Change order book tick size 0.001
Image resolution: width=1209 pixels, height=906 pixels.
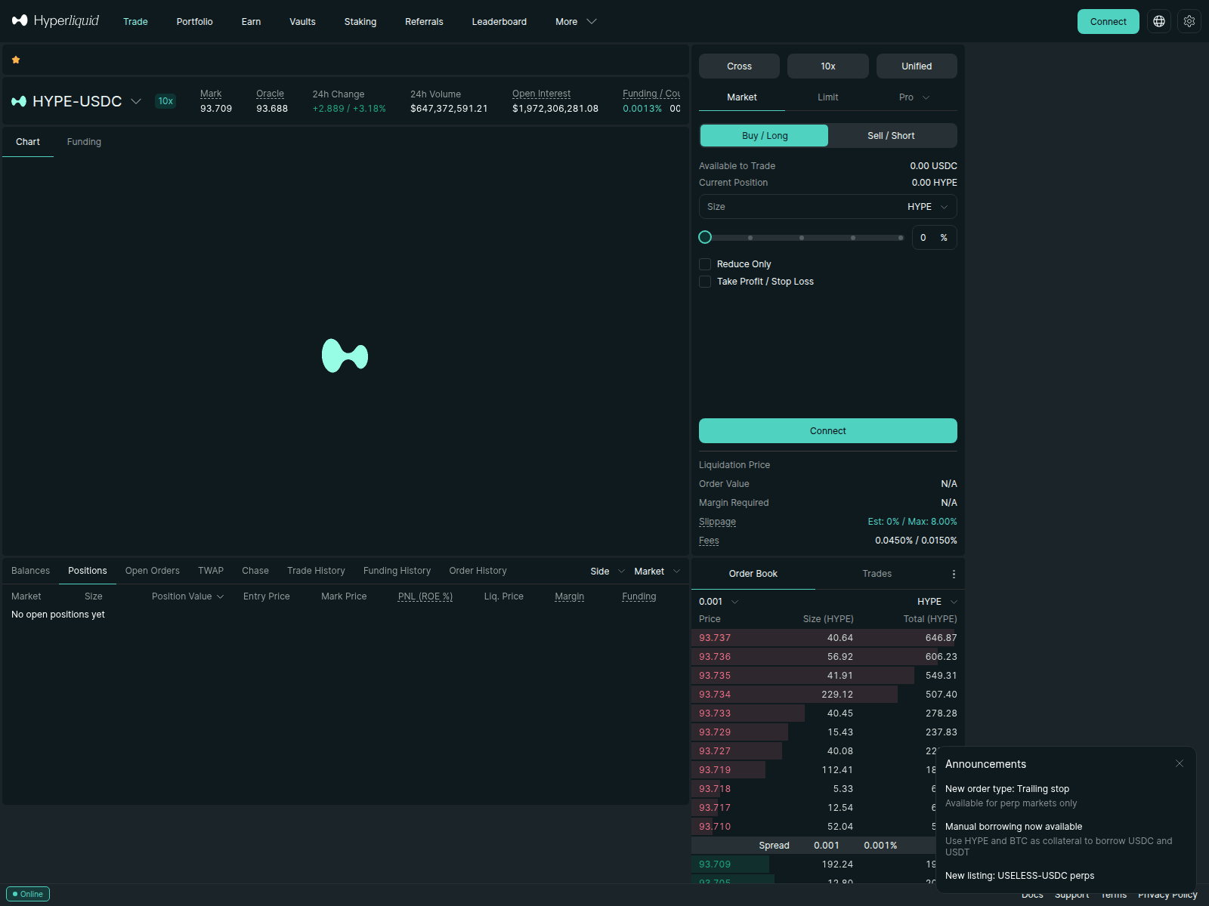coord(719,602)
